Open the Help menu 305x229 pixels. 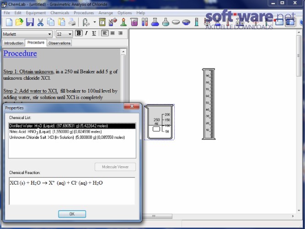(x=141, y=13)
